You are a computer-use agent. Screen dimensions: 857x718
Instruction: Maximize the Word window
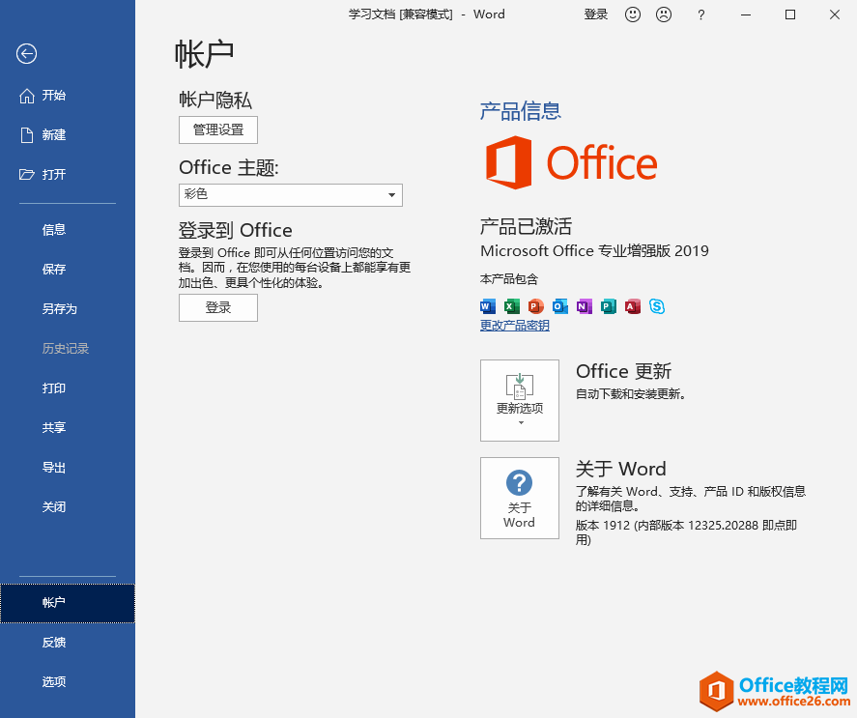point(789,14)
